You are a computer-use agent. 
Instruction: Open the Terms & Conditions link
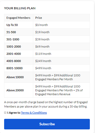34,113
